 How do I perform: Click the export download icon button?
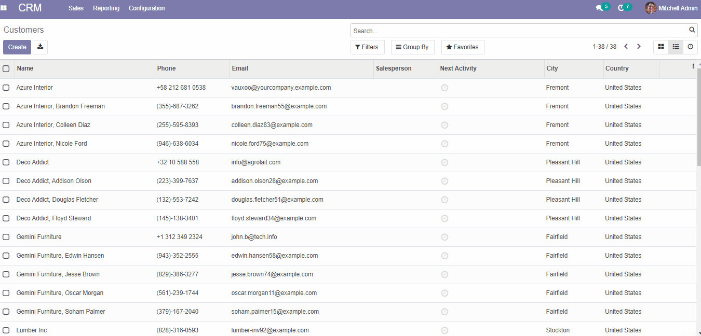tap(40, 47)
